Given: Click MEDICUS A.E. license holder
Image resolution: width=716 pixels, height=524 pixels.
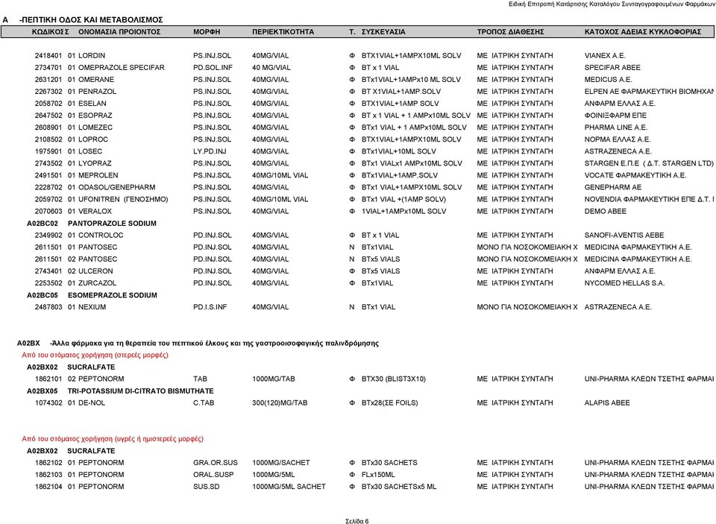Looking at the screenshot, I should pos(609,80).
